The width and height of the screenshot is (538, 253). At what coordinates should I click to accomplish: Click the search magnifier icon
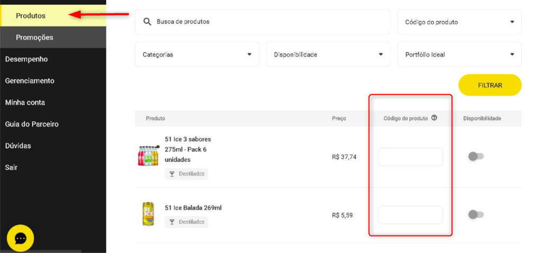(147, 22)
